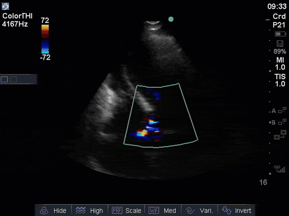The width and height of the screenshot is (289, 216).
Task: Click the 09:33 clock
Action: pyautogui.click(x=277, y=6)
